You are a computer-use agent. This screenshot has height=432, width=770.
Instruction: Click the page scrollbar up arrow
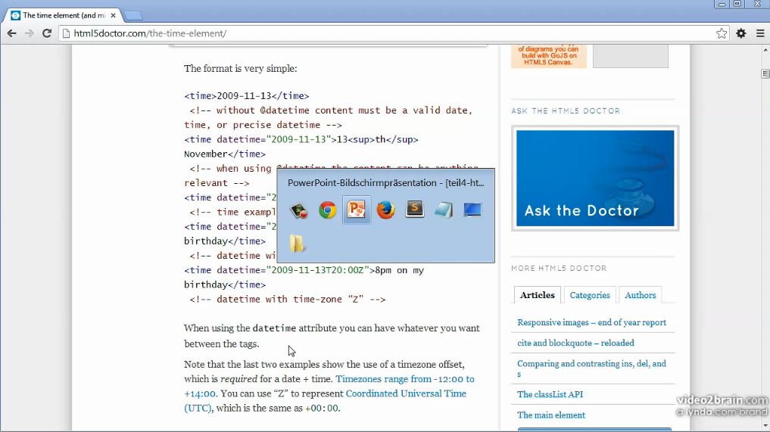[x=765, y=50]
